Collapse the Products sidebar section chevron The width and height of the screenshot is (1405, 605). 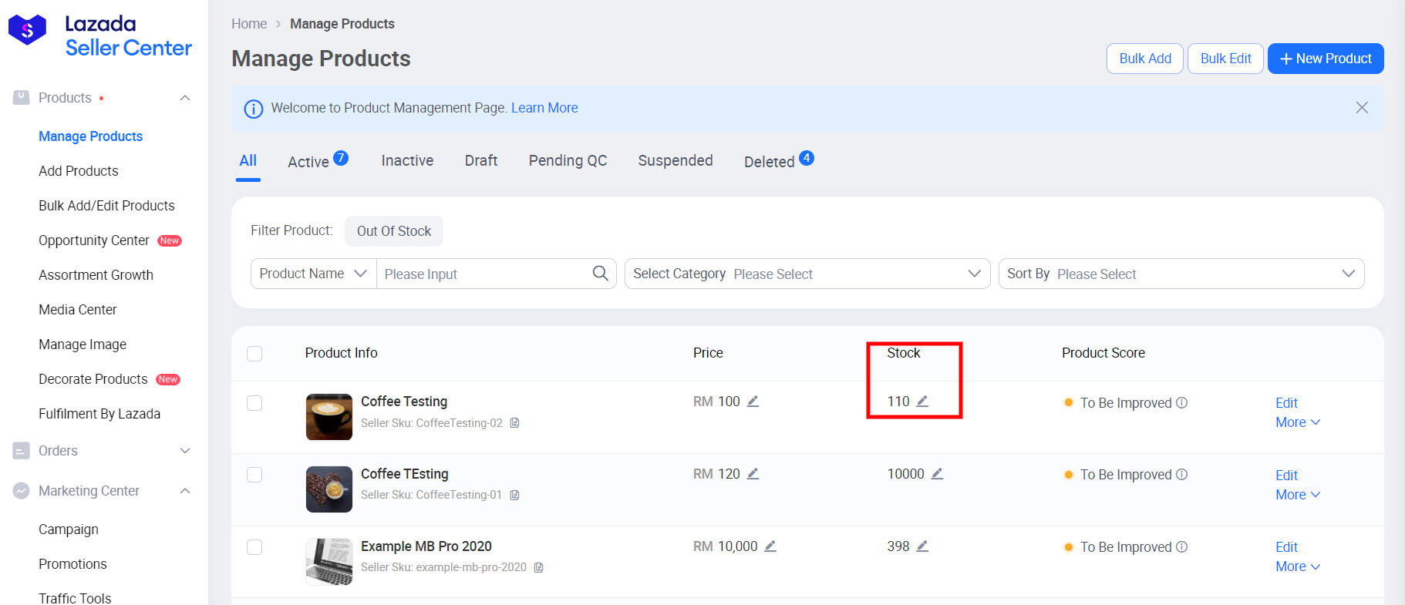click(185, 98)
